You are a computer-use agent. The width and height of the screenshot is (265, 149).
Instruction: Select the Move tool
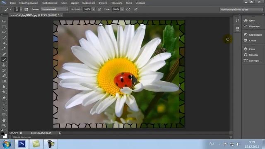(4, 21)
